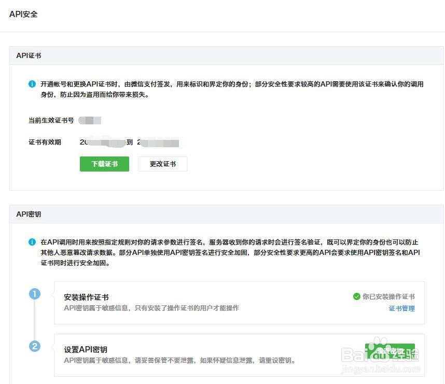
Task: Click the 安装操作证书 step heading
Action: click(86, 296)
